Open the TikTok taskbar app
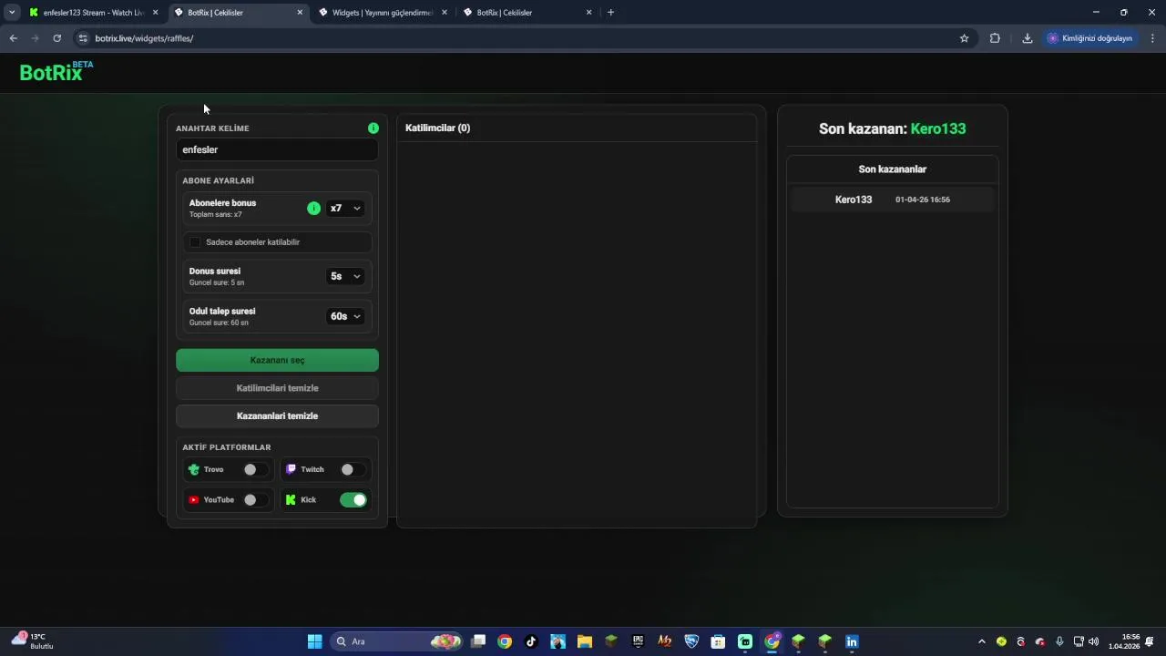 [531, 641]
